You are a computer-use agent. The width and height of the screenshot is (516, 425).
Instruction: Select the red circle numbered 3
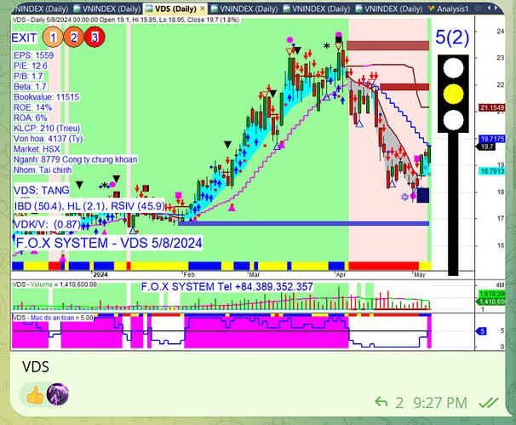click(95, 37)
